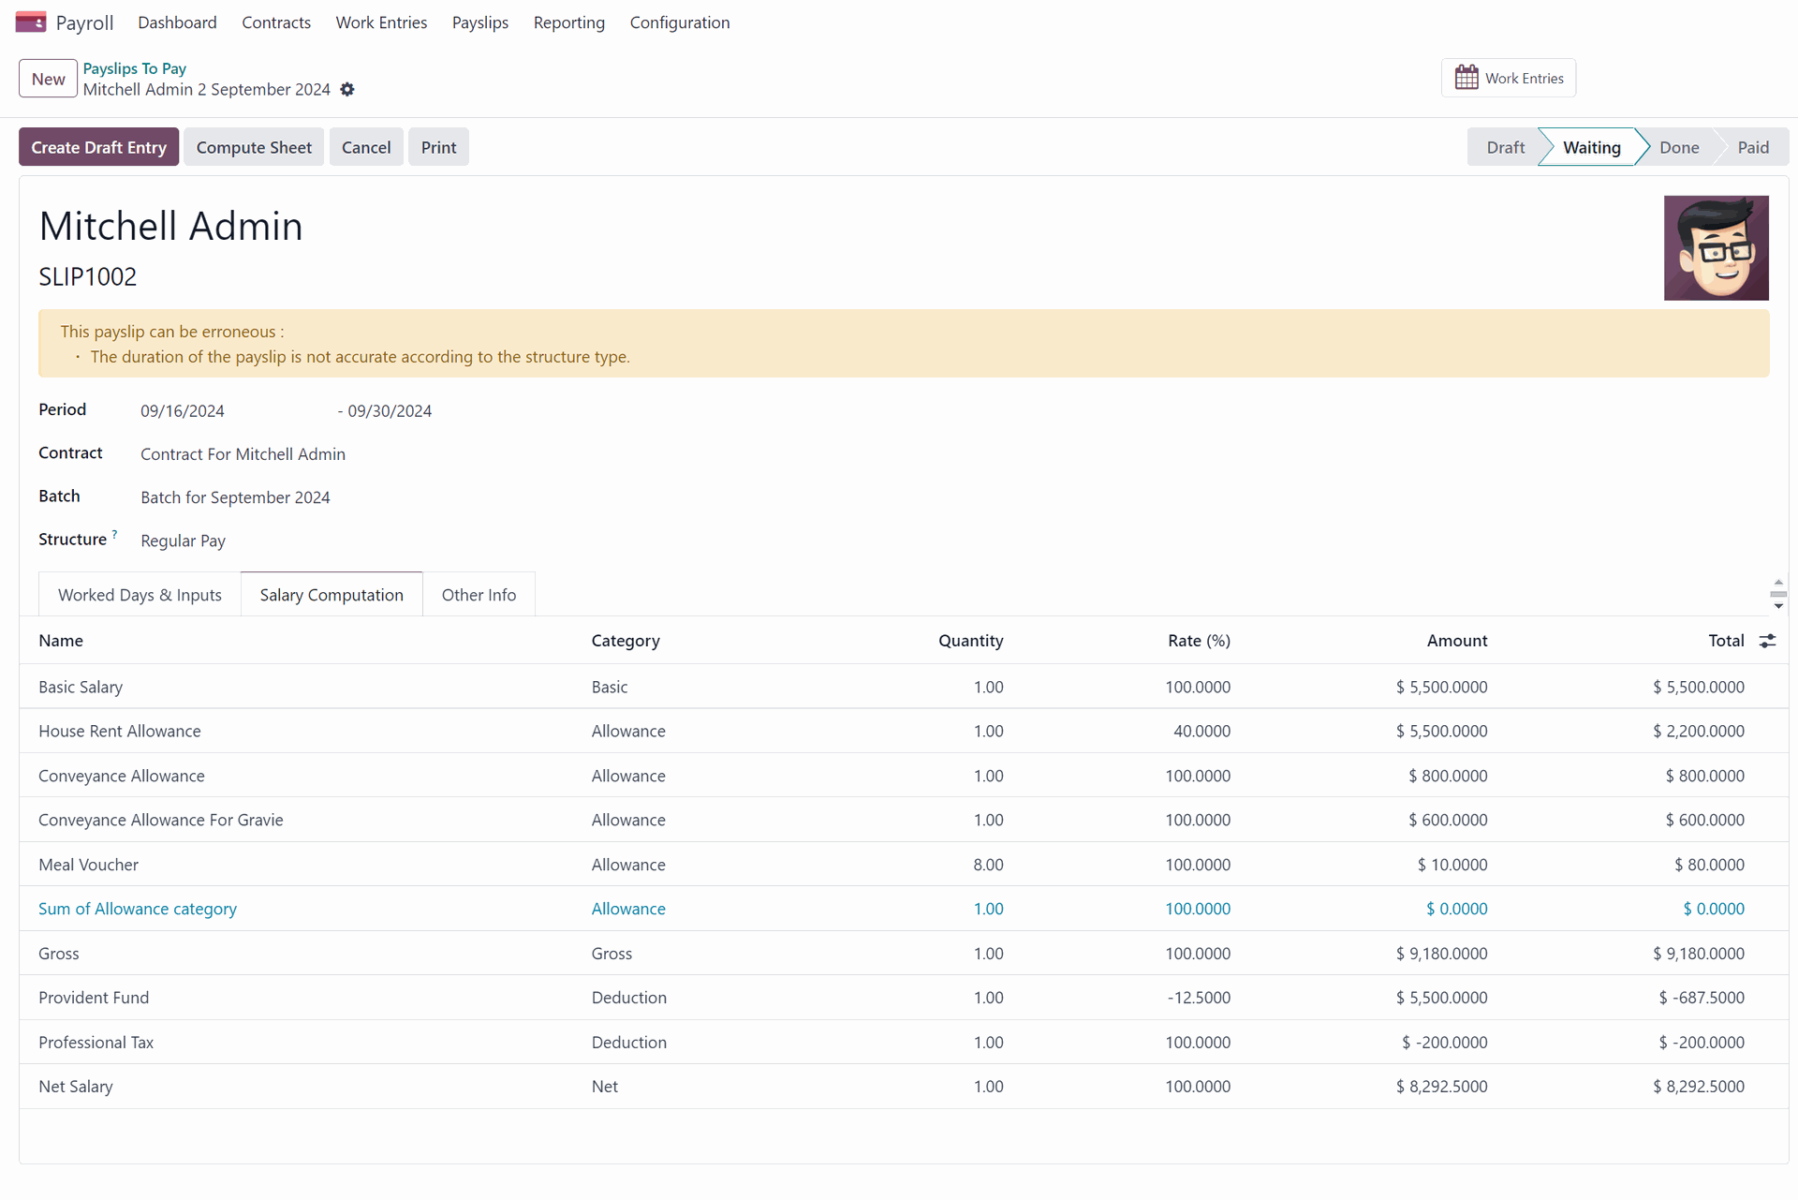This screenshot has width=1798, height=1200.
Task: Click House Rent Allowance rate 40.0000
Action: click(x=1201, y=731)
